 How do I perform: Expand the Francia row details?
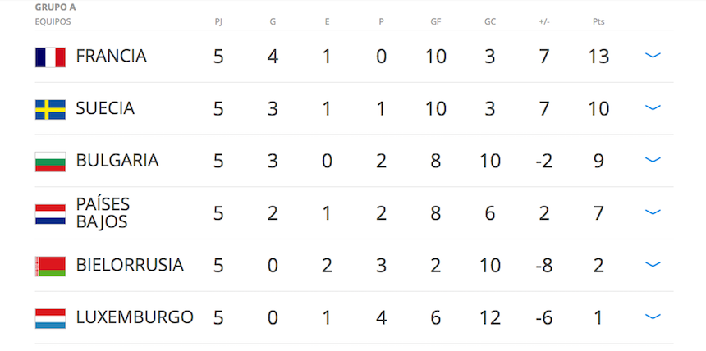pos(653,56)
